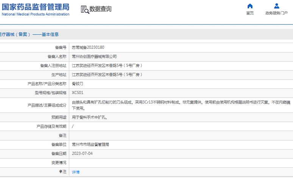
Task: Click the 备案日期 field label
Action: (x=59, y=154)
